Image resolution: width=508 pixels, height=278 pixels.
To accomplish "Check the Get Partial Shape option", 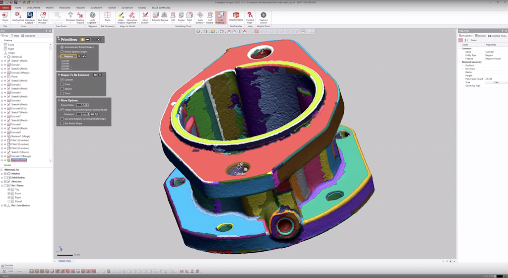I will click(62, 123).
